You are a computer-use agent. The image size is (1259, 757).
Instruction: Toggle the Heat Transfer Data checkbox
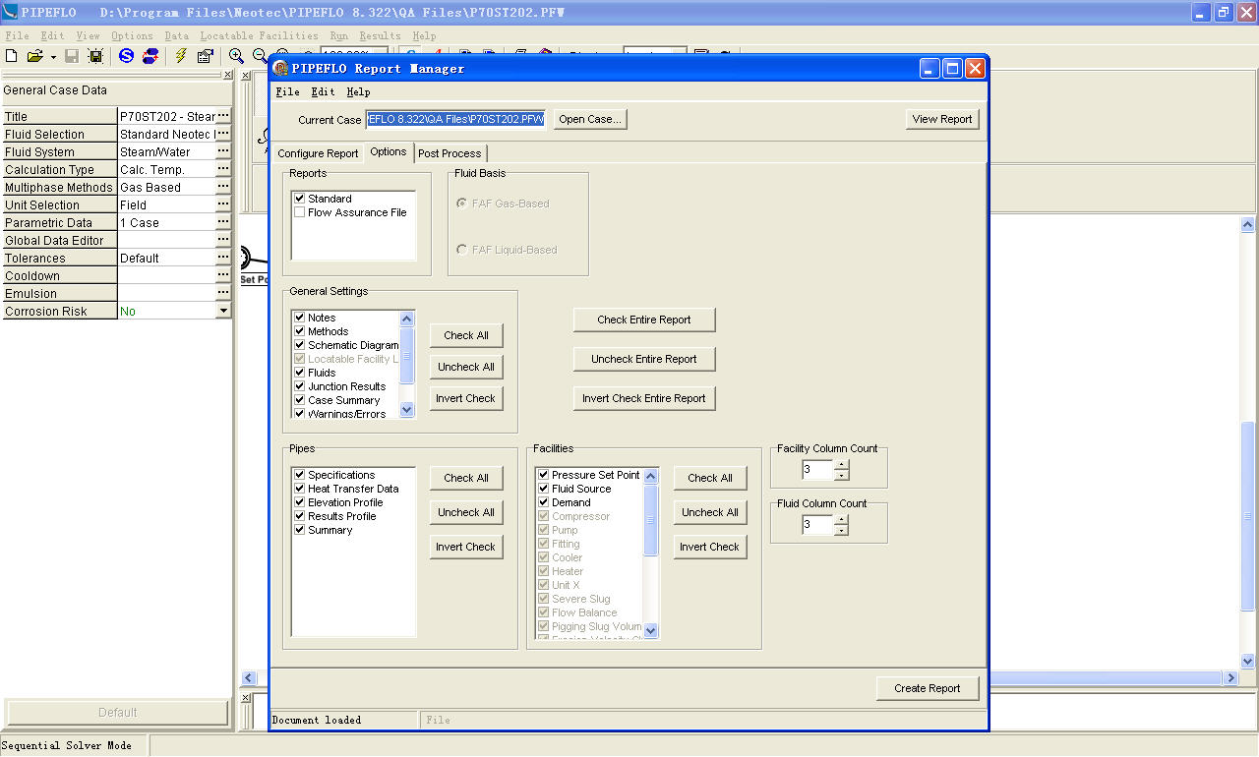coord(299,489)
